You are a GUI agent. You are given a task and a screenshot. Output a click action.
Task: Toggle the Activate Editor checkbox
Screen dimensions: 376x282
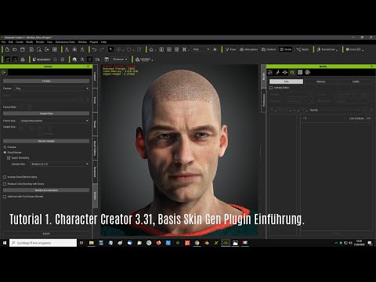pyautogui.click(x=271, y=88)
